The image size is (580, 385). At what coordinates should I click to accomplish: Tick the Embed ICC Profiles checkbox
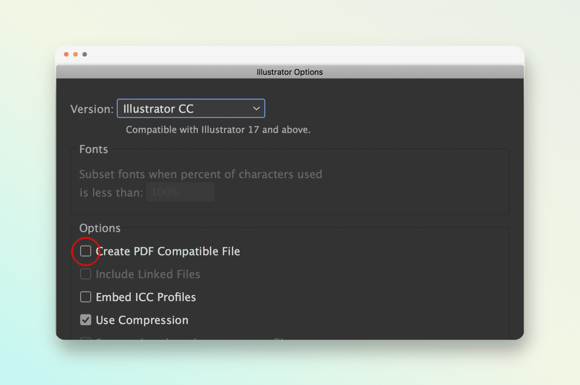86,297
